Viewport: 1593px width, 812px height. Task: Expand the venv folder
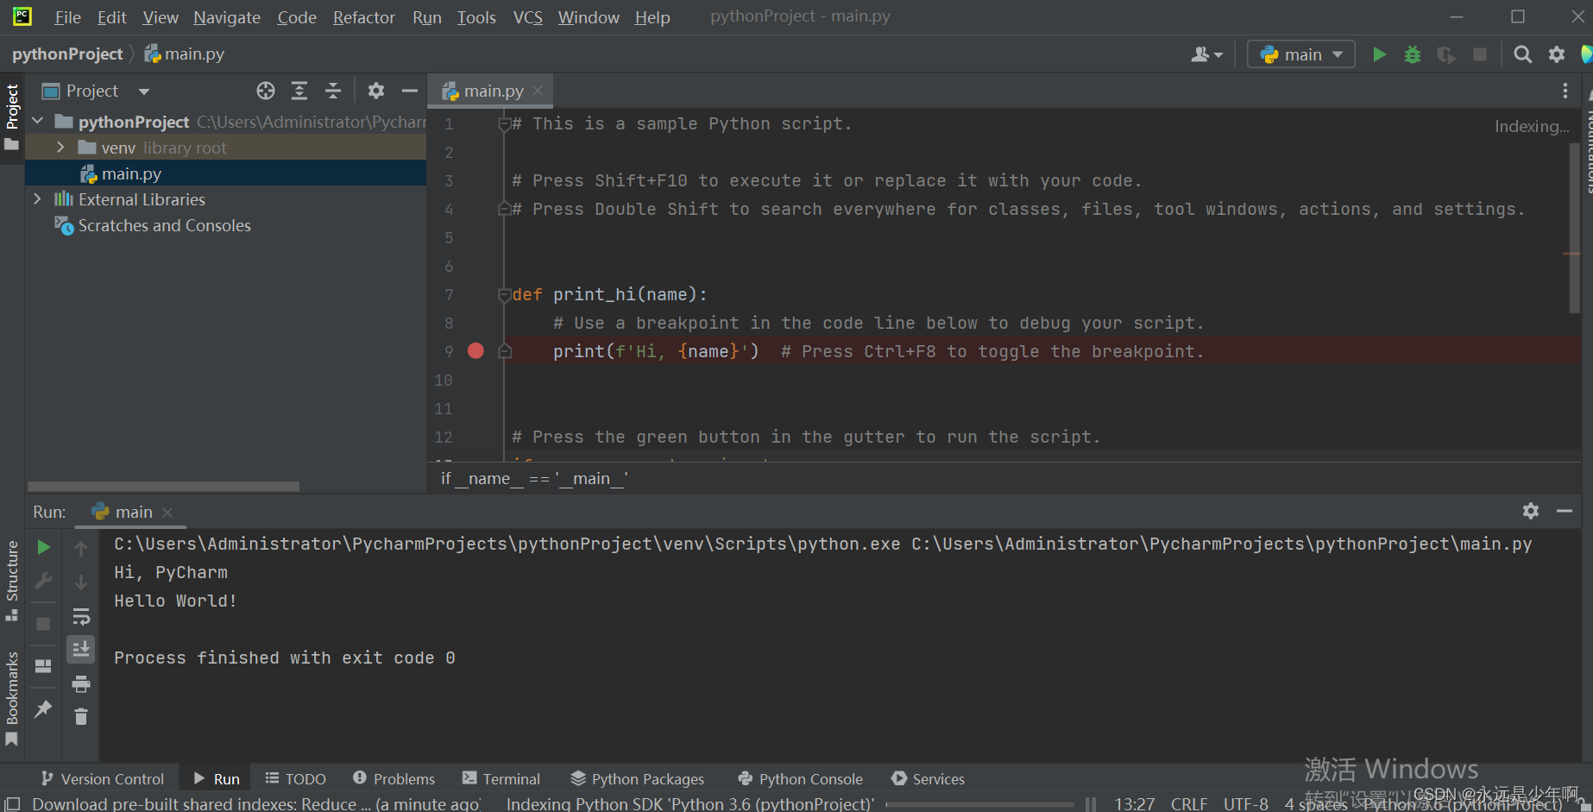(x=60, y=148)
